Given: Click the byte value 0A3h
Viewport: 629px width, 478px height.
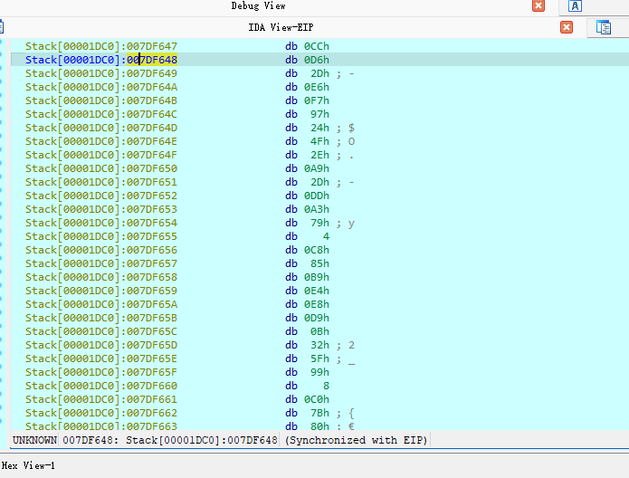Looking at the screenshot, I should [x=317, y=209].
